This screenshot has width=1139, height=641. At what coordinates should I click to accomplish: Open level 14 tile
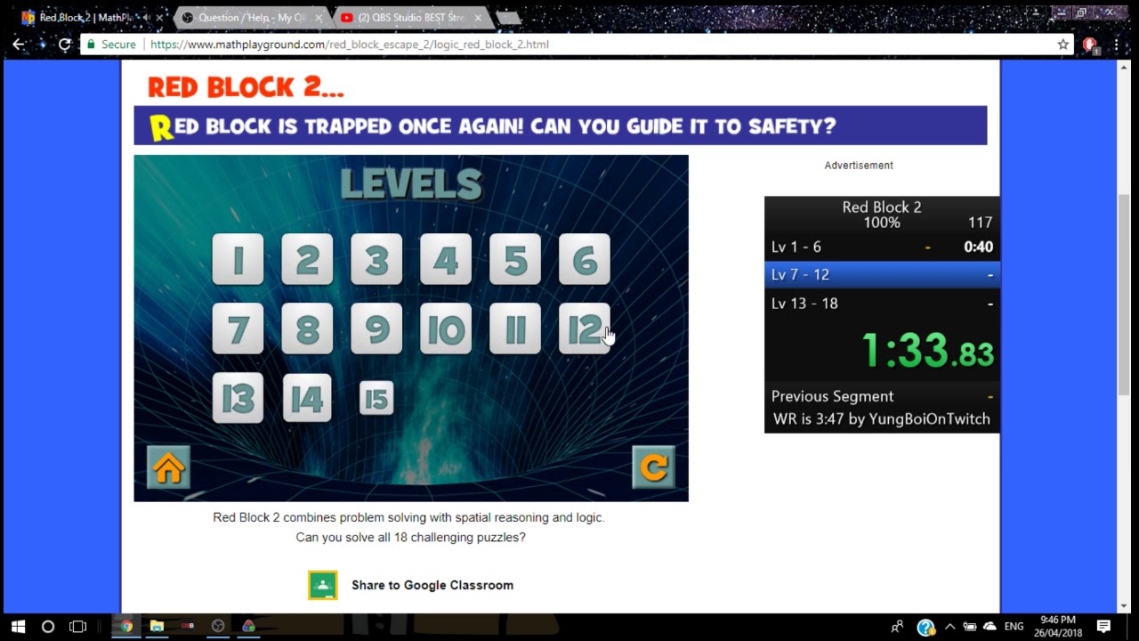(307, 398)
